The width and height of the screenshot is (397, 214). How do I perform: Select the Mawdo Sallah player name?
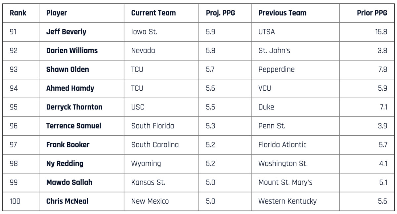tap(69, 182)
